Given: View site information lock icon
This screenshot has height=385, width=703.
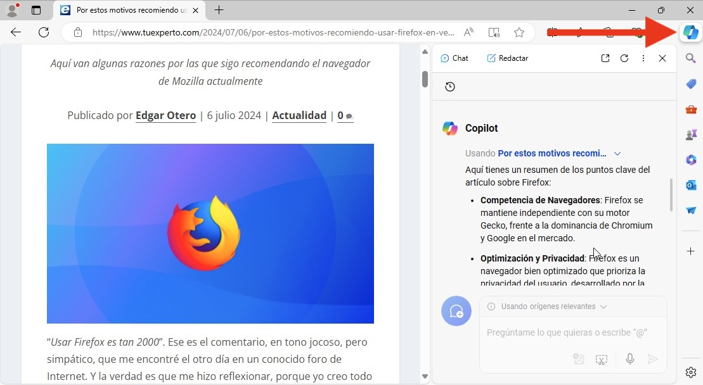Looking at the screenshot, I should click(78, 32).
